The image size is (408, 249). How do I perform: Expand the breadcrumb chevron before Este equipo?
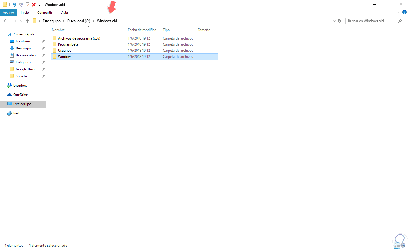coord(39,21)
